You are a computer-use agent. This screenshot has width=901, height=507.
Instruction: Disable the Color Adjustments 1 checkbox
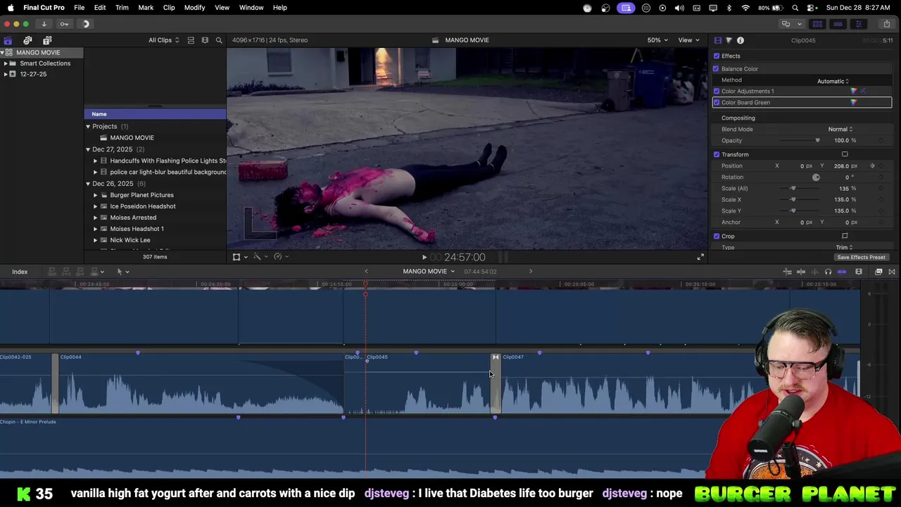point(717,91)
